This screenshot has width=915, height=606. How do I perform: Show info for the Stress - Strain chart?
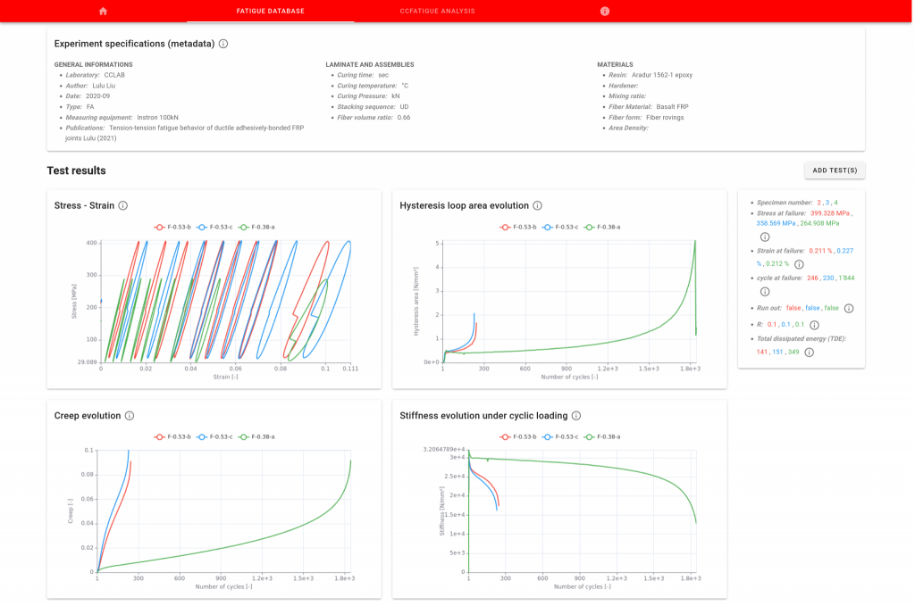coord(123,205)
